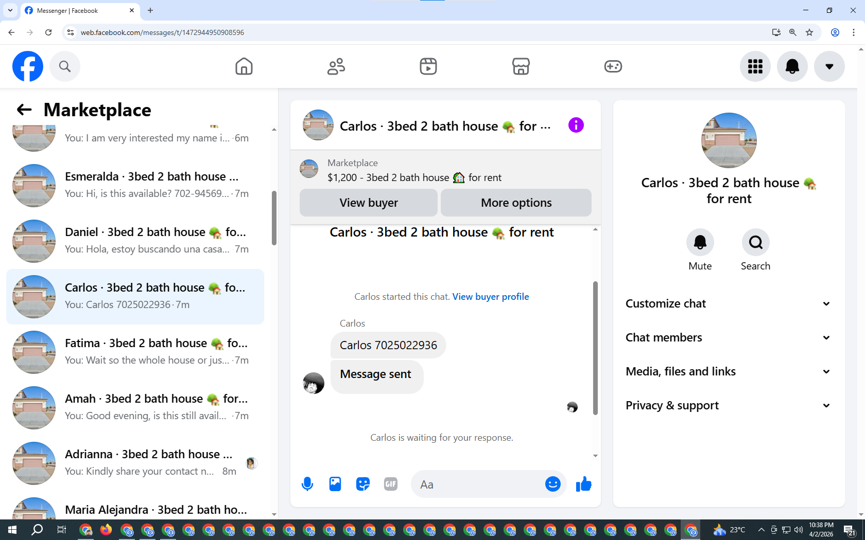Open the browser zoom magnifier icon
Screen dimensions: 865x540
pyautogui.click(x=793, y=32)
